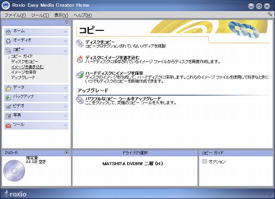Select コピー ガイド in sidebar
The image size is (275, 199).
pyautogui.click(x=22, y=56)
